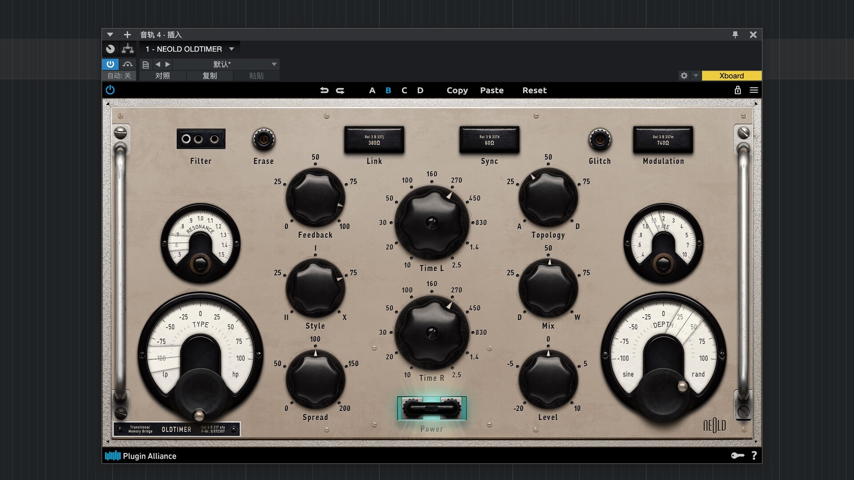Open the NEOLD OLDTIMER plugin dropdown
Screen dimensions: 854x480
pos(190,49)
